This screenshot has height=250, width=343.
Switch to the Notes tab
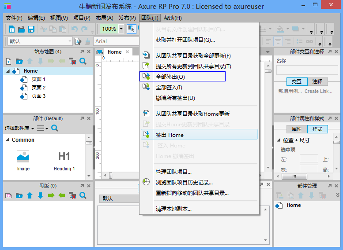pyautogui.click(x=317, y=81)
